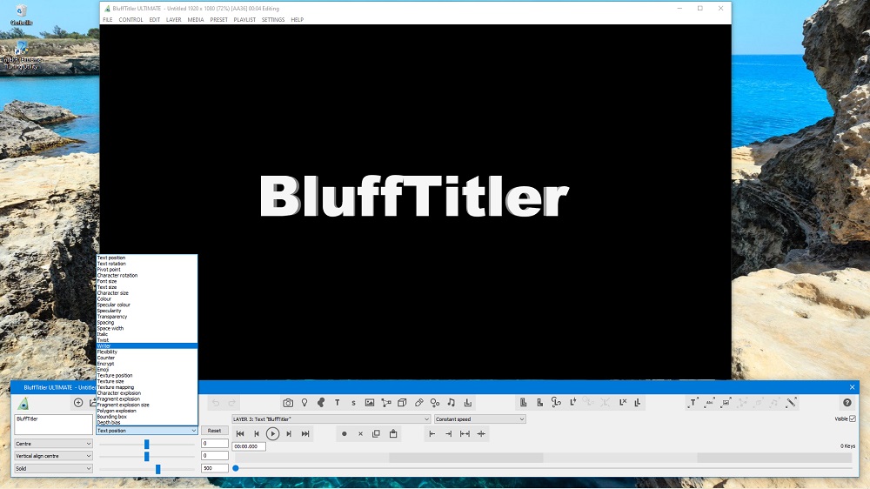Jump to the first key with skip-to-start button
870x489 pixels.
point(240,434)
